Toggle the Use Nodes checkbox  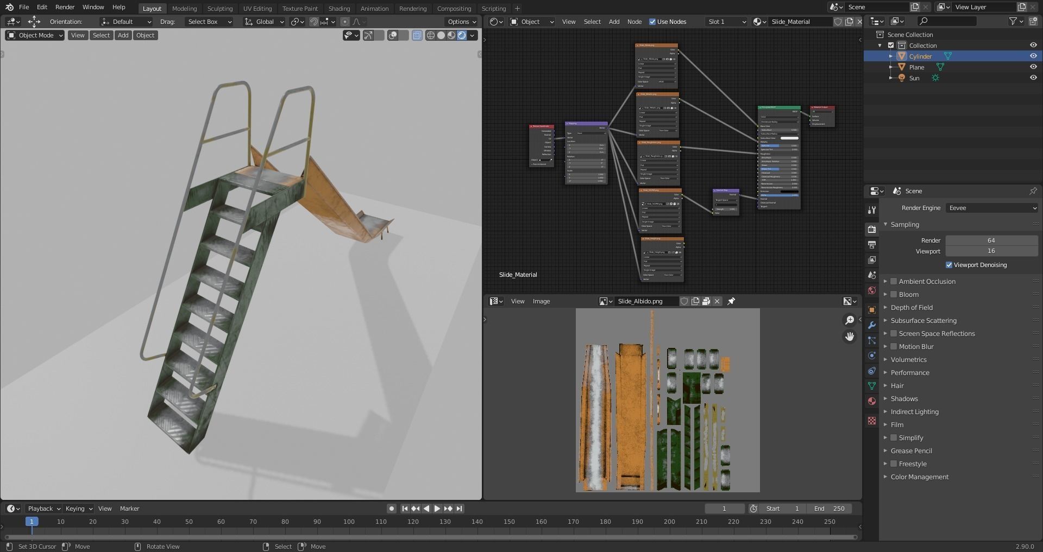[x=652, y=22]
